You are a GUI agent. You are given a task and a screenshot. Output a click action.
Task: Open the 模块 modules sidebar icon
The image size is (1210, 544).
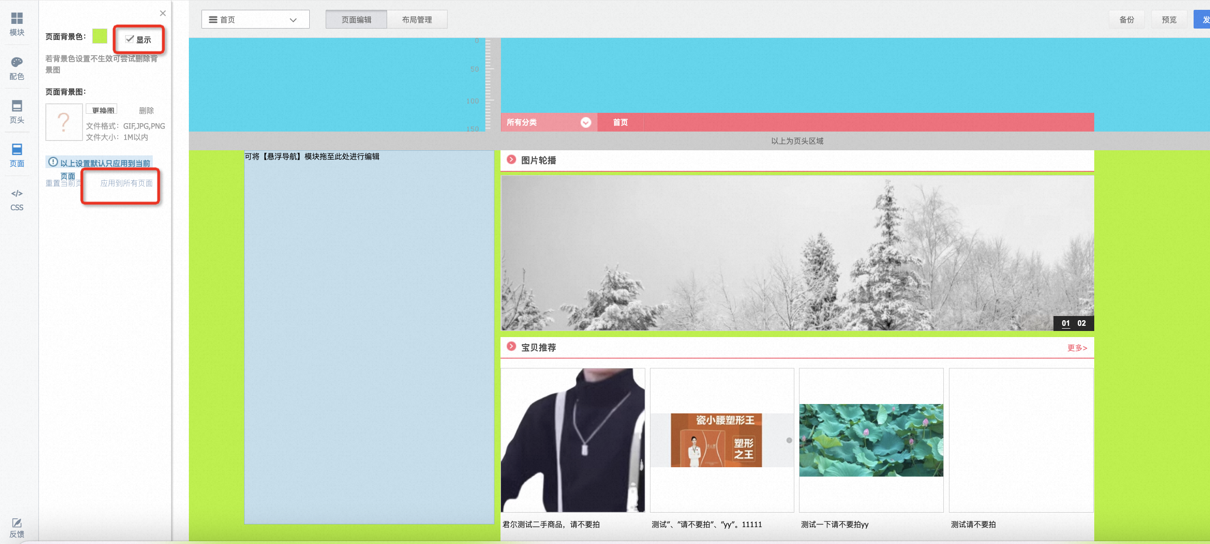point(17,24)
